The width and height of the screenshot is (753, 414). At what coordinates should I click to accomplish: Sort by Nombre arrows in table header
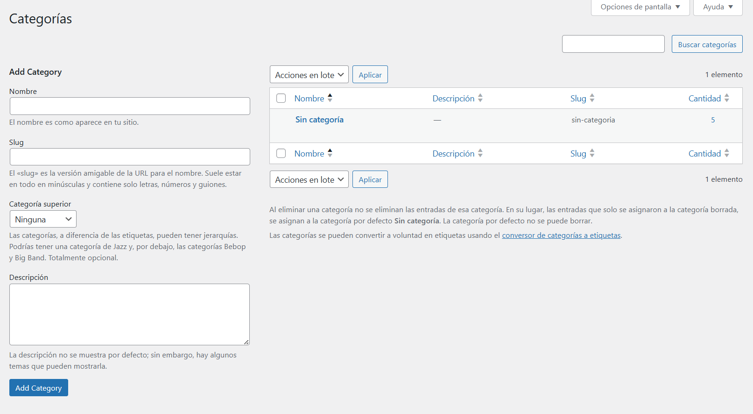tap(330, 98)
